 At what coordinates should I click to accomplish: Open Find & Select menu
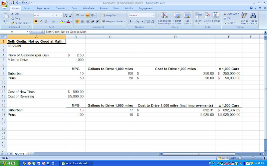click(x=253, y=19)
